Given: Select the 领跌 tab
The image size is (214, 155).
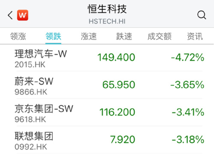Looking at the screenshot, I should pos(53,36).
